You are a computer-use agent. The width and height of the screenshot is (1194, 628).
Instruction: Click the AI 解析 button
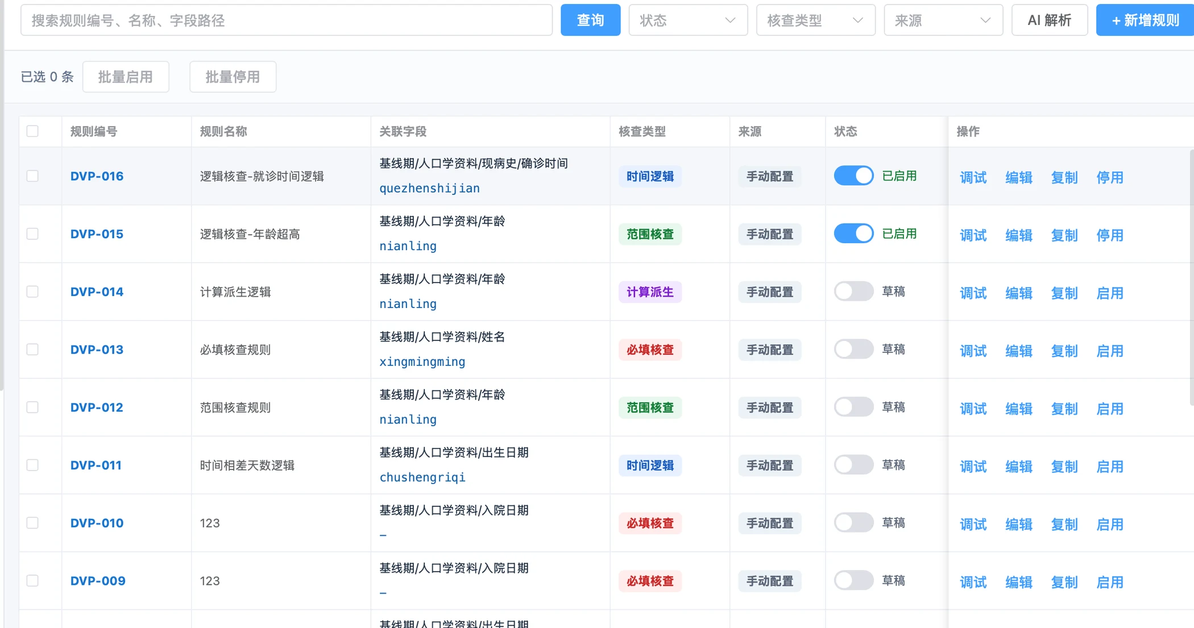click(x=1050, y=20)
